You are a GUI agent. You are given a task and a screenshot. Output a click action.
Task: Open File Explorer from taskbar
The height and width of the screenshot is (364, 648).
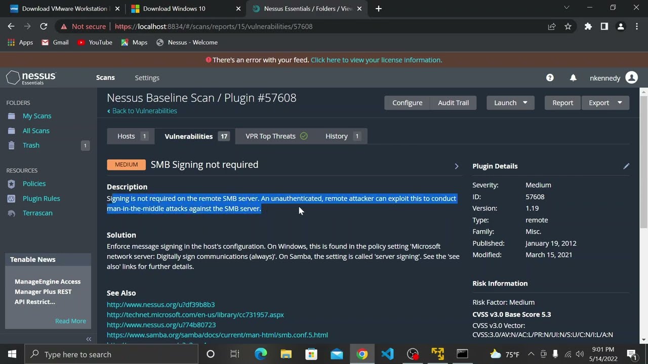coord(286,354)
